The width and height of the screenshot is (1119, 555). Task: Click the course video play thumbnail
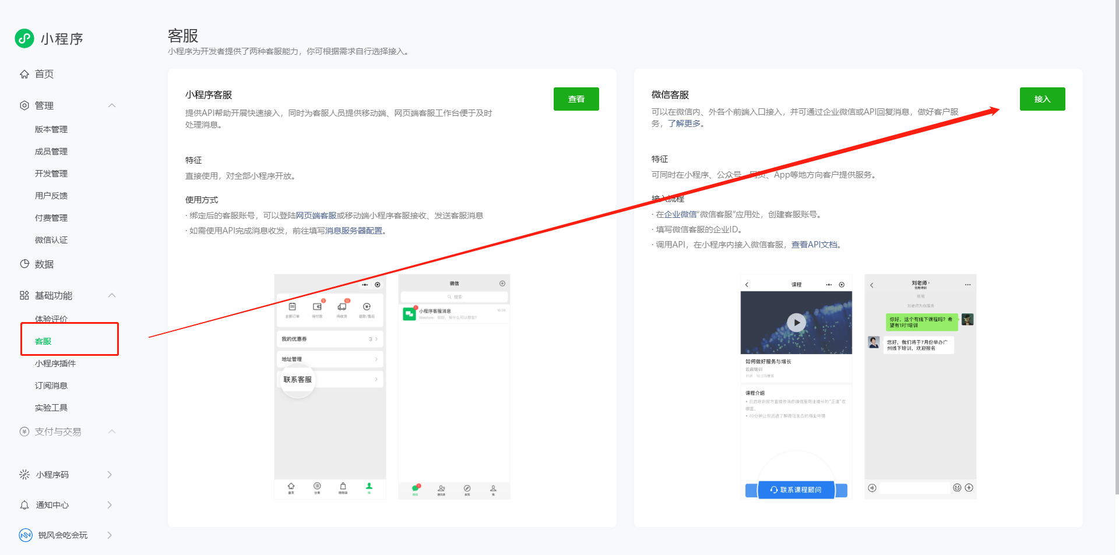point(796,322)
